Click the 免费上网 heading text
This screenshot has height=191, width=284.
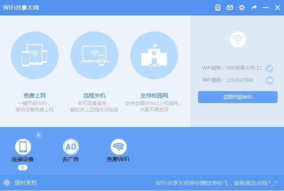pyautogui.click(x=35, y=95)
